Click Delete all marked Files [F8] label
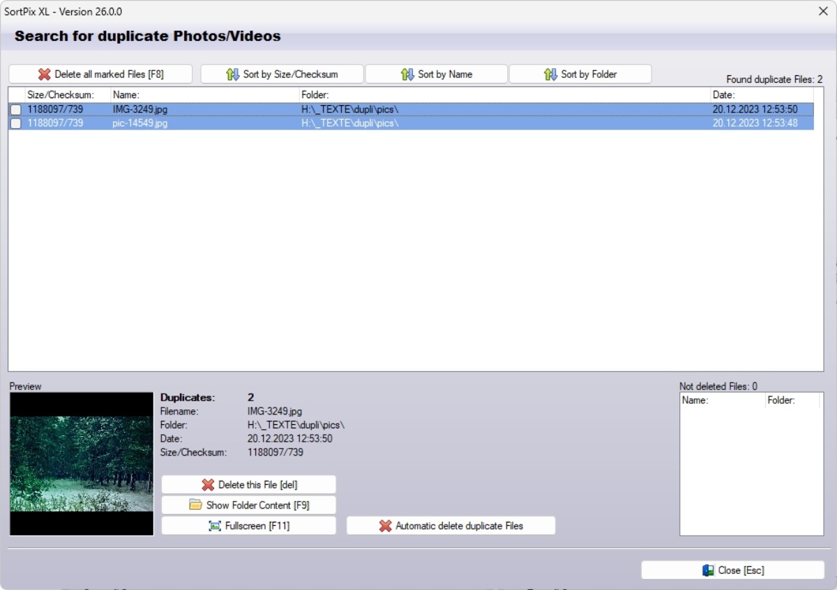Image resolution: width=837 pixels, height=590 pixels. (109, 75)
